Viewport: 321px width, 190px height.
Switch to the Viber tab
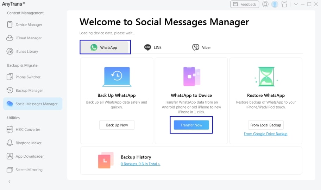click(202, 47)
